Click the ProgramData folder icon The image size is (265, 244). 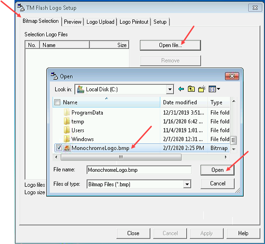(67, 112)
